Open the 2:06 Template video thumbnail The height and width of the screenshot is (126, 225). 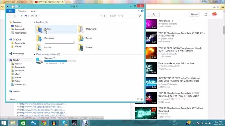[x=151, y=83]
